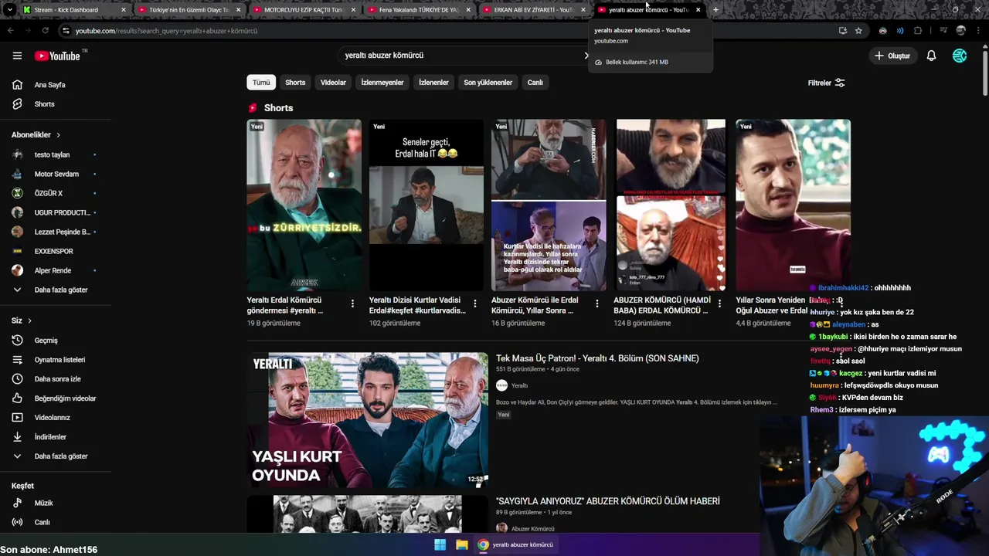Open the YouTube hamburger guide menu
Screen dimensions: 989x556
coord(17,56)
